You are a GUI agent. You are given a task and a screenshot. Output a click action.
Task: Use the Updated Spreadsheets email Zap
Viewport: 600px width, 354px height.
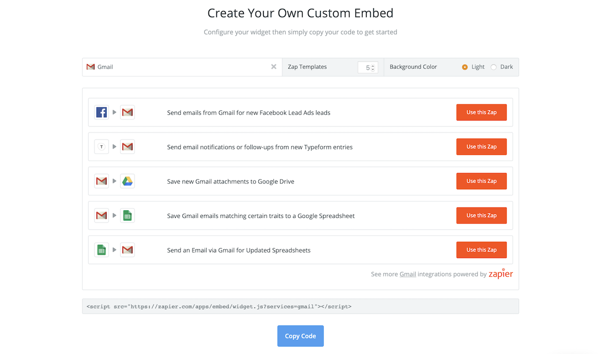(481, 250)
